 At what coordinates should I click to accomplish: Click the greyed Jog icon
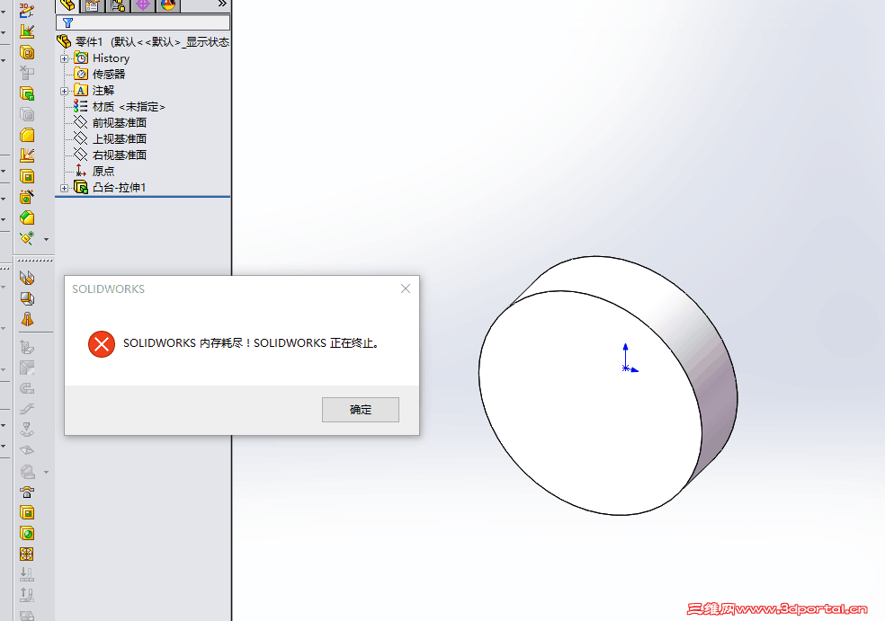click(26, 409)
